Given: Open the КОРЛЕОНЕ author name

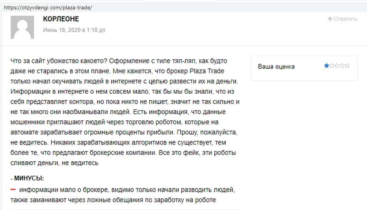Looking at the screenshot, I should (x=61, y=19).
